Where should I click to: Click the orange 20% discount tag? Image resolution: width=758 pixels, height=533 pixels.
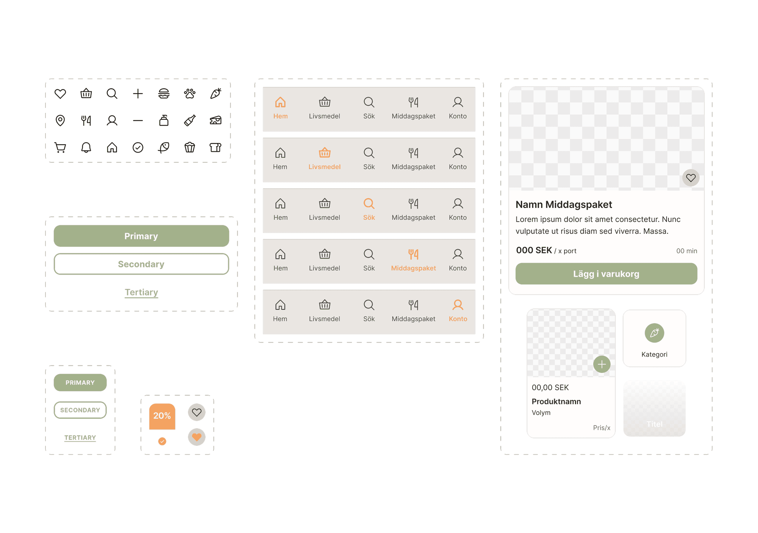[162, 416]
